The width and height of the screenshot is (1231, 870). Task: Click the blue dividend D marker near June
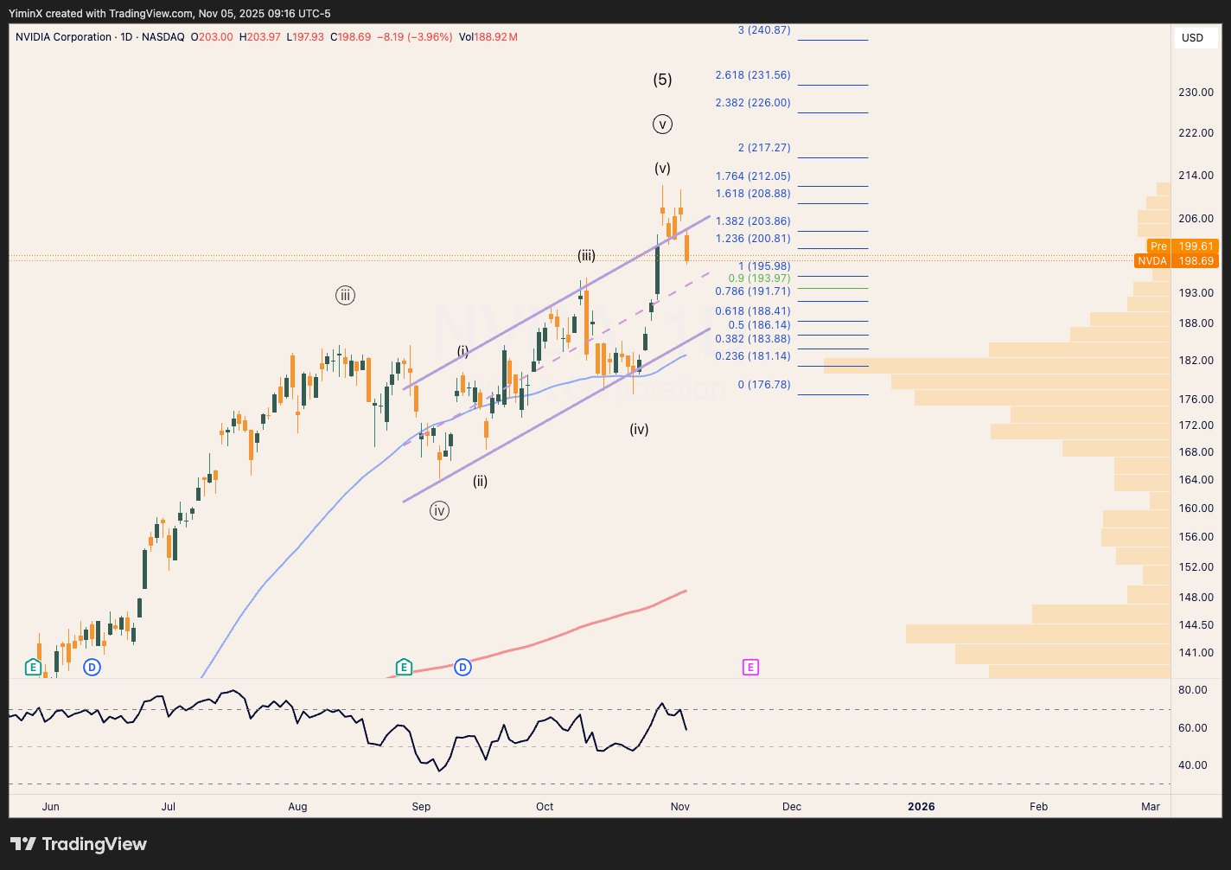pyautogui.click(x=92, y=667)
